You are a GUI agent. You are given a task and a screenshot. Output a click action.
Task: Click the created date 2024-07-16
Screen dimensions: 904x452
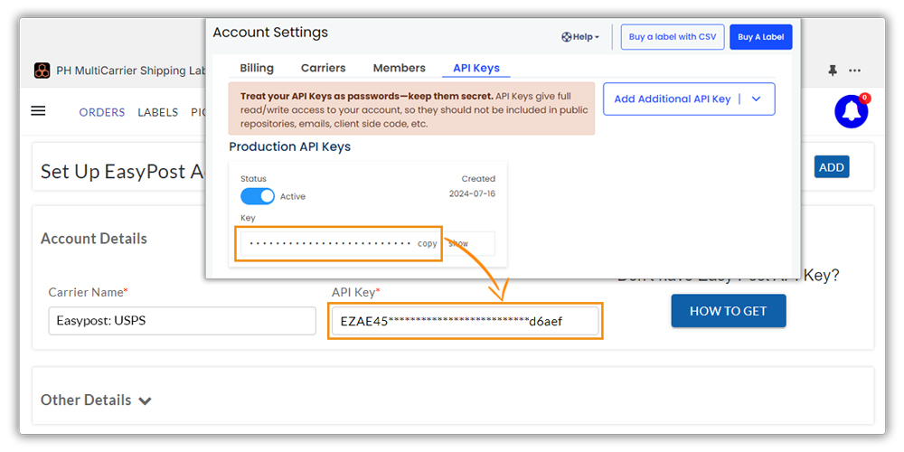click(472, 193)
